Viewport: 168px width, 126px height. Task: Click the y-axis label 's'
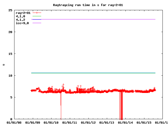pos(4,65)
